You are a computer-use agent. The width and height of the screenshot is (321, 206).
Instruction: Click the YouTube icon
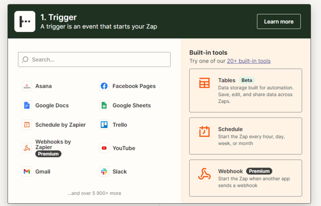point(104,148)
